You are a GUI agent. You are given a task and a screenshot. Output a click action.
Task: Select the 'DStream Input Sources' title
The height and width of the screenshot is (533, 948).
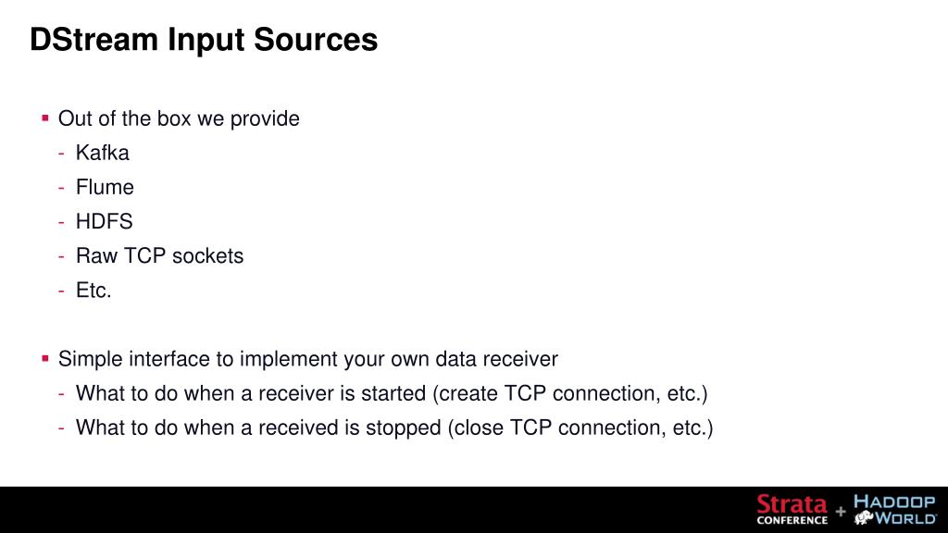click(x=204, y=39)
